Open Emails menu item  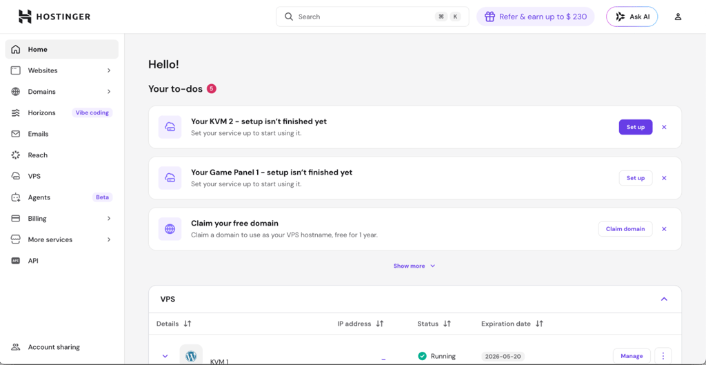click(x=61, y=134)
